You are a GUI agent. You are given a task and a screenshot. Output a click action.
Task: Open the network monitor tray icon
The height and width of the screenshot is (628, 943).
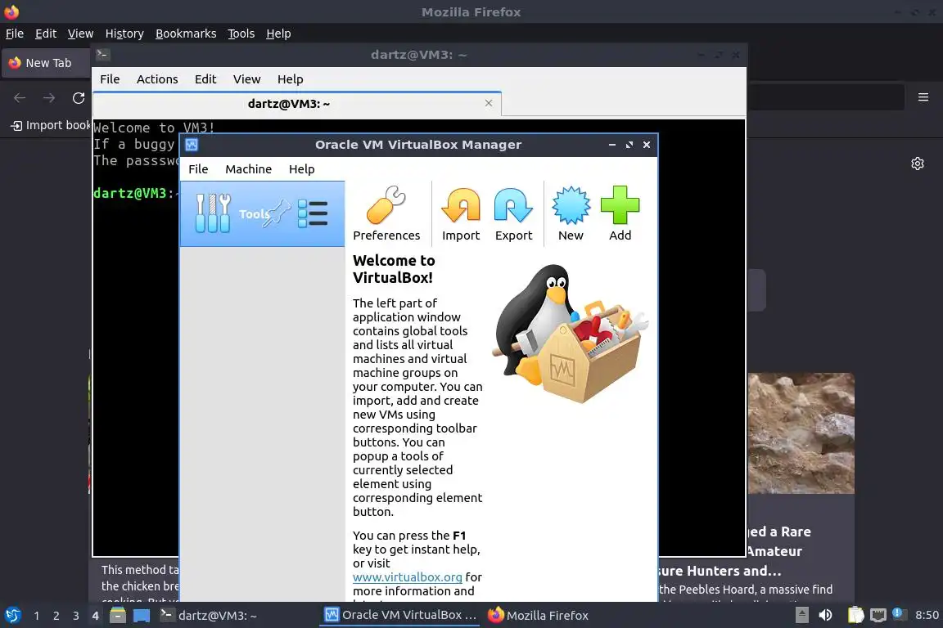click(878, 615)
